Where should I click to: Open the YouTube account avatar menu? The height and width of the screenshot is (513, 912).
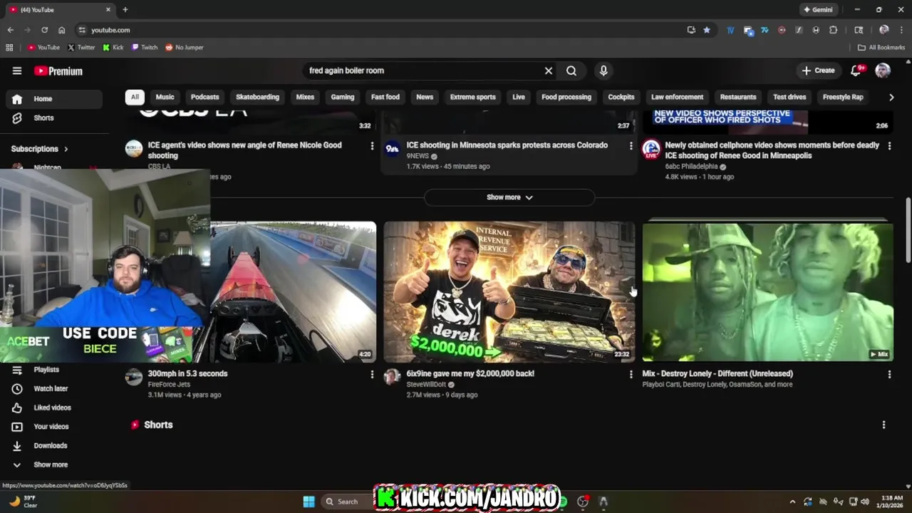coord(883,71)
